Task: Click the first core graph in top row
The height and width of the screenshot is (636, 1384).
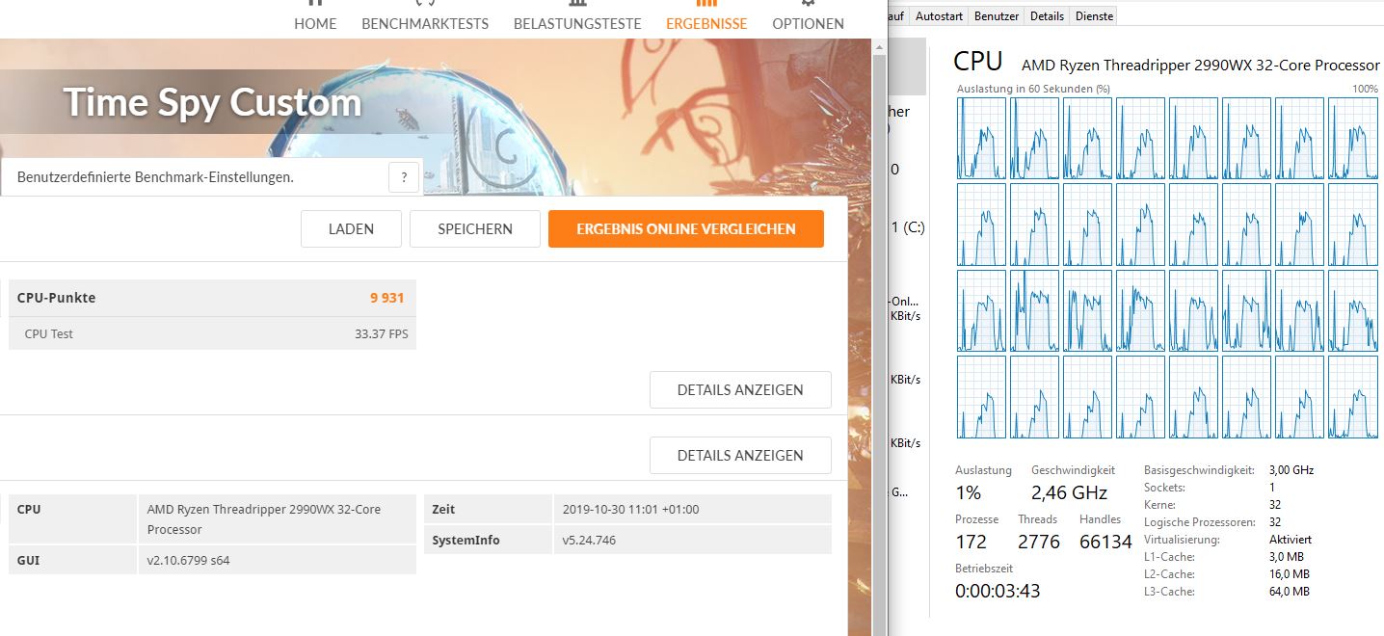Action: point(981,138)
